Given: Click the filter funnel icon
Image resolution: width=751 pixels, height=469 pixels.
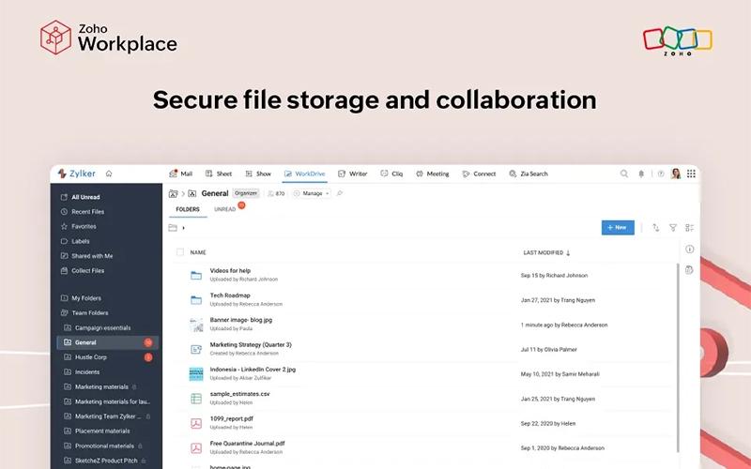Looking at the screenshot, I should (x=673, y=228).
